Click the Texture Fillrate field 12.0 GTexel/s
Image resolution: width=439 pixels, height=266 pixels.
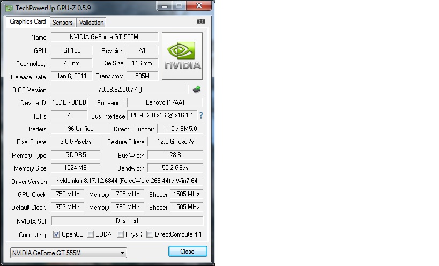(175, 142)
